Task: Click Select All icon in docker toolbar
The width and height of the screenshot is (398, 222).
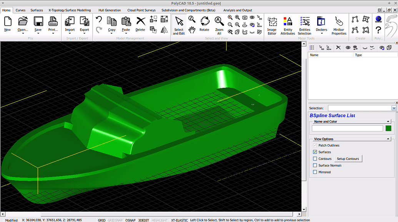Action: pos(321,48)
